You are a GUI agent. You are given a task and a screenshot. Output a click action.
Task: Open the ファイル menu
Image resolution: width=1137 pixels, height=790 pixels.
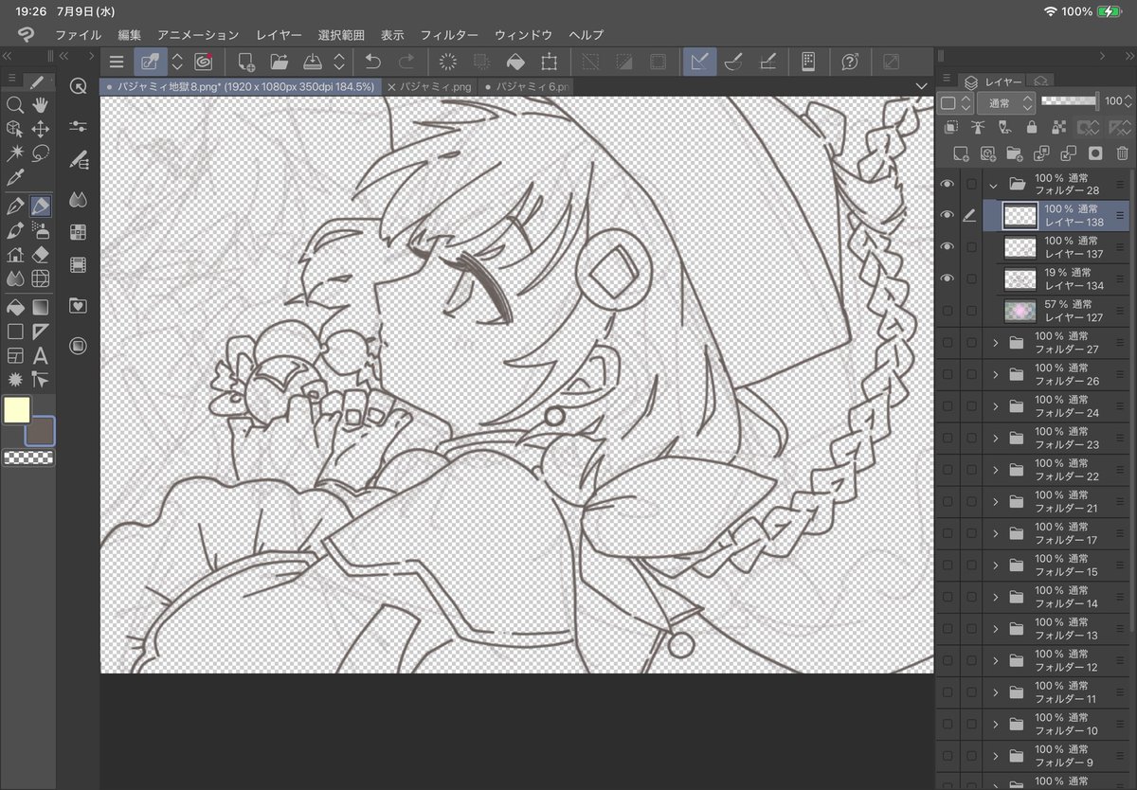click(78, 35)
